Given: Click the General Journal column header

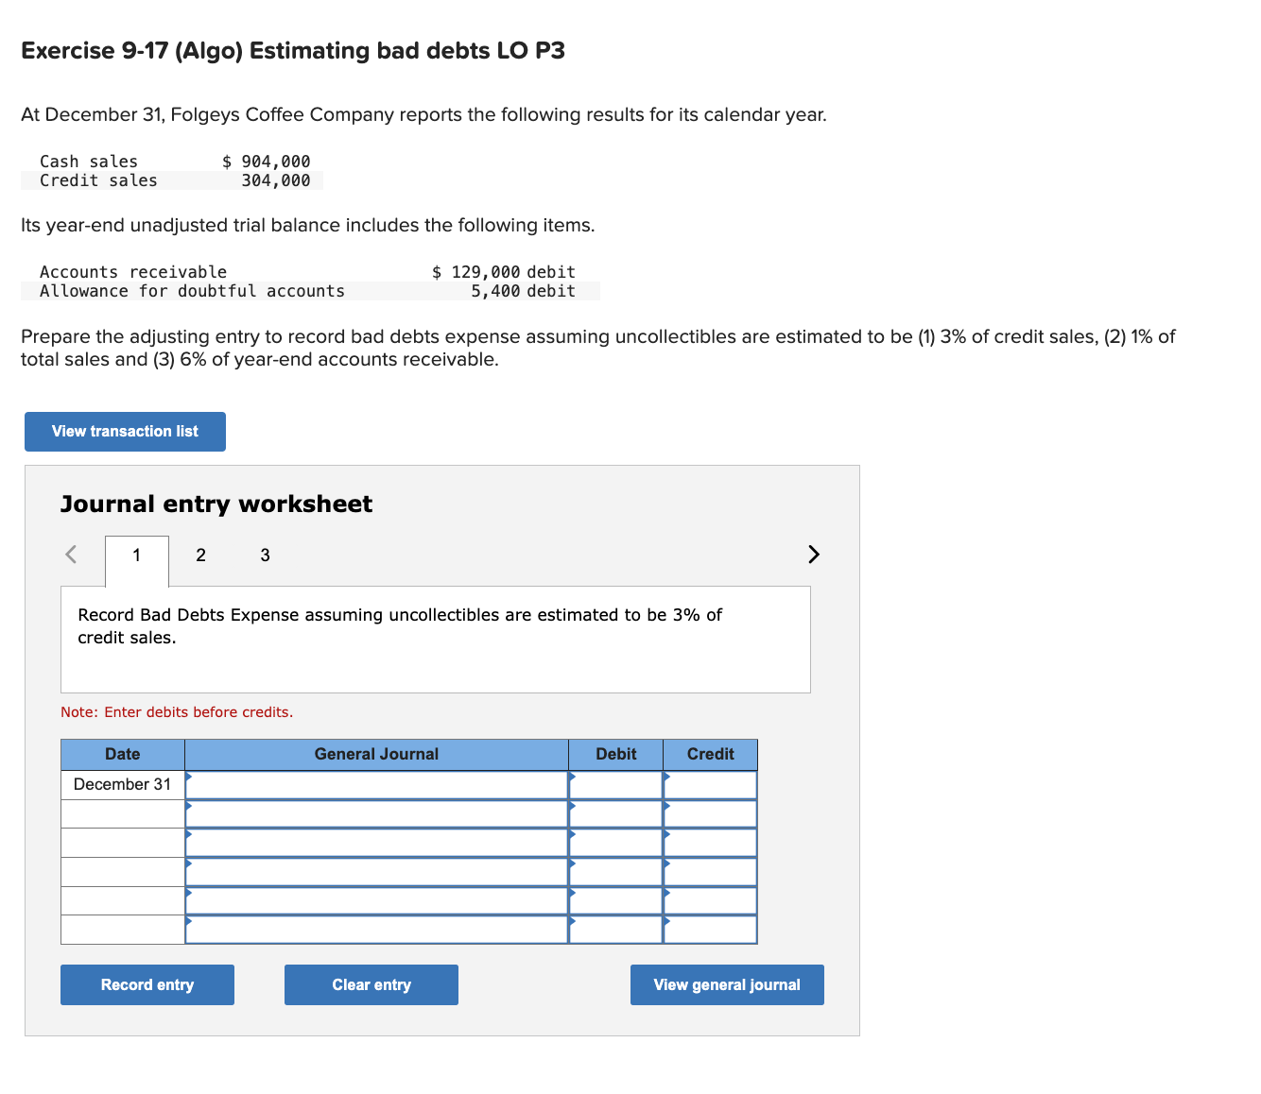Looking at the screenshot, I should (x=376, y=754).
